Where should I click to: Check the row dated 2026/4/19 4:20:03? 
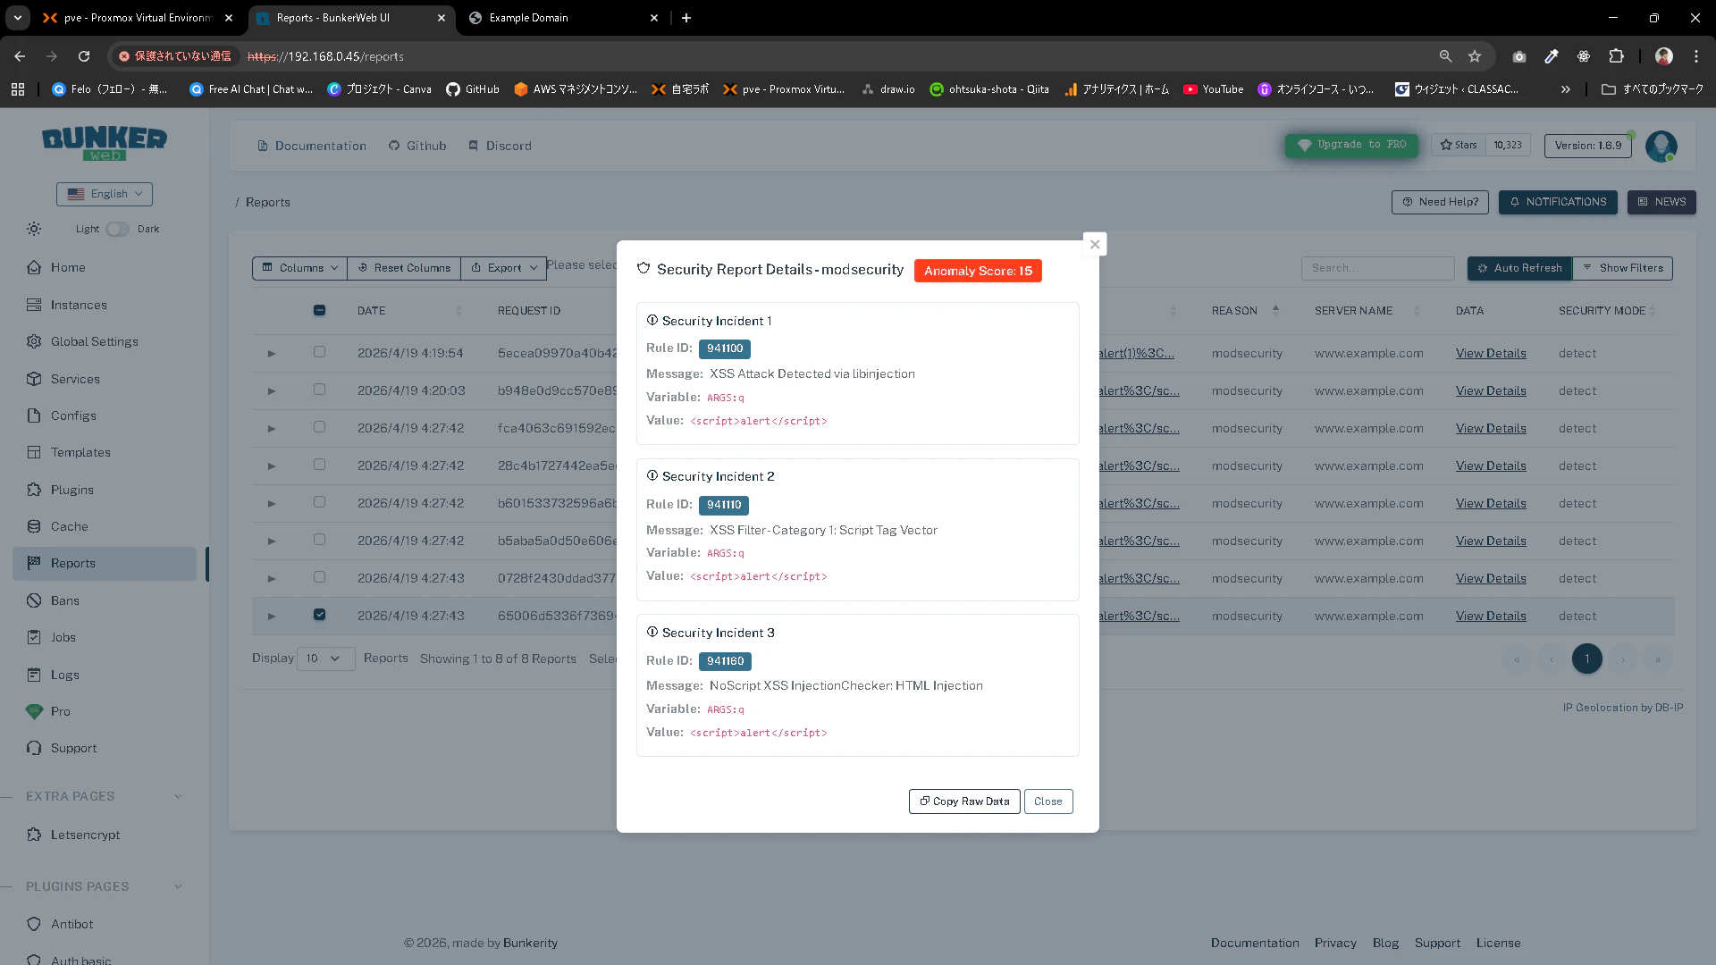coord(319,390)
